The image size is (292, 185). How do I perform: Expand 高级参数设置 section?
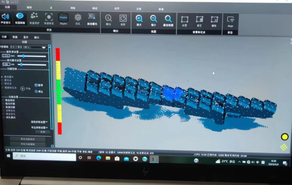tap(39, 122)
